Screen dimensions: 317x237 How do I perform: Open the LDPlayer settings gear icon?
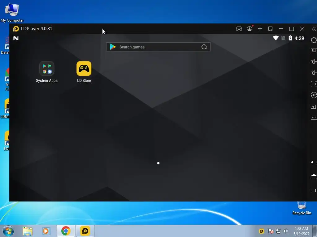314,40
